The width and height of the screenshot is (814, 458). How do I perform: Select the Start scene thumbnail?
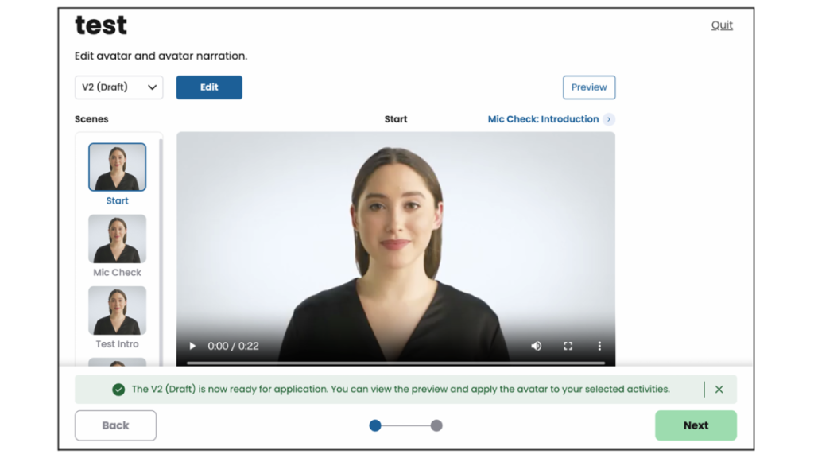[117, 167]
